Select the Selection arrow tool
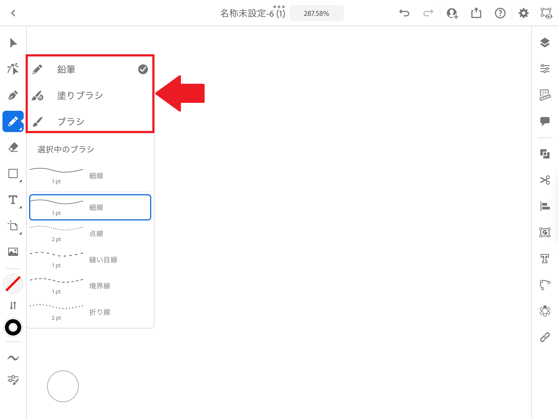558x419 pixels. pos(13,43)
